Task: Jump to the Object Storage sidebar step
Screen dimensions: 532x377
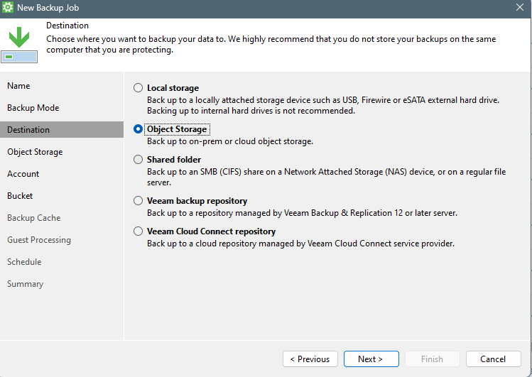Action: (x=35, y=152)
